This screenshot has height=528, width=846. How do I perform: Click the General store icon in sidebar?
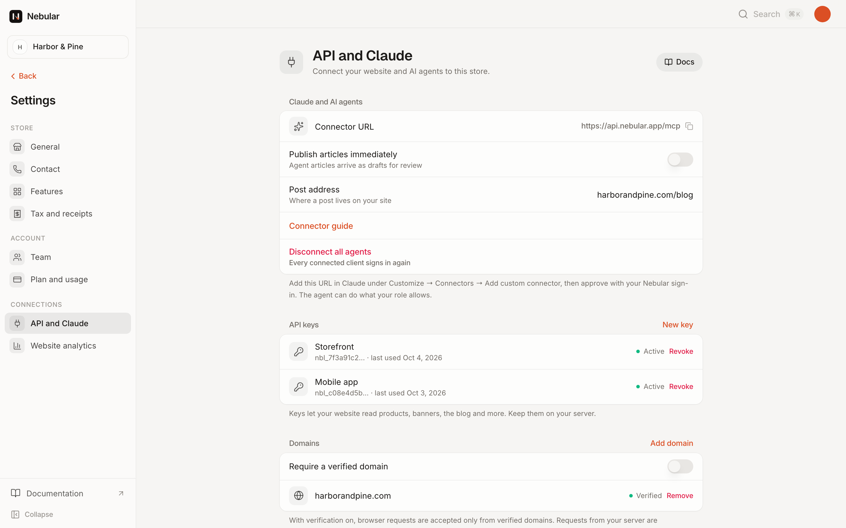tap(17, 147)
